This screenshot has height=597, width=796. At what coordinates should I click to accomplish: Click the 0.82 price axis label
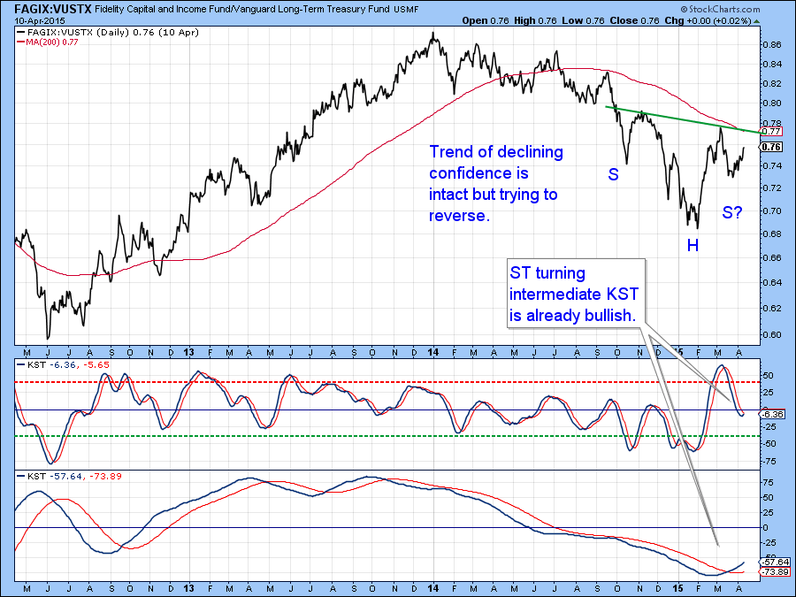point(771,83)
